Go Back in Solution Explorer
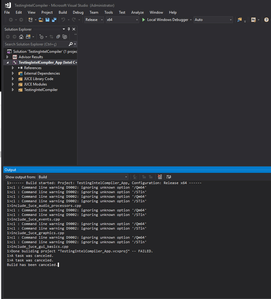The width and height of the screenshot is (271, 299). click(x=8, y=37)
